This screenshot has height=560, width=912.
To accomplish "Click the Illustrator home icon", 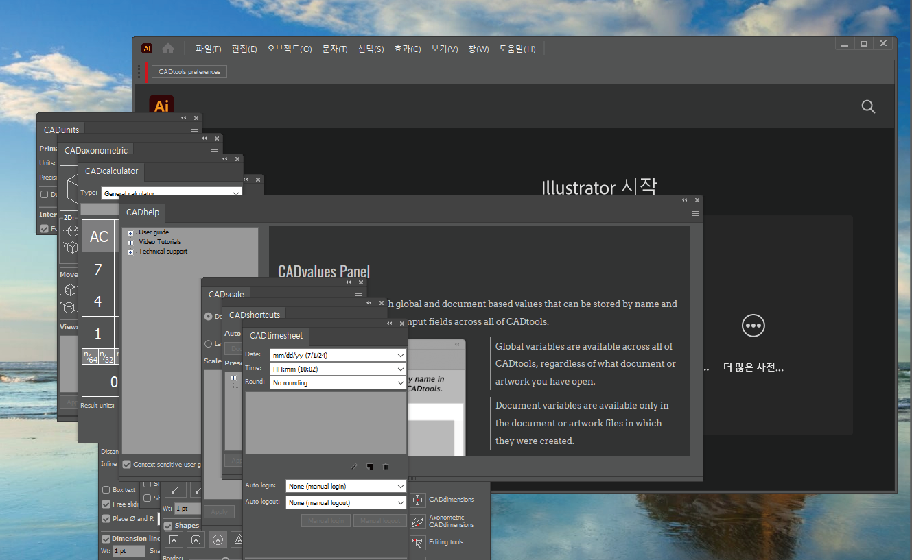I will pyautogui.click(x=168, y=49).
